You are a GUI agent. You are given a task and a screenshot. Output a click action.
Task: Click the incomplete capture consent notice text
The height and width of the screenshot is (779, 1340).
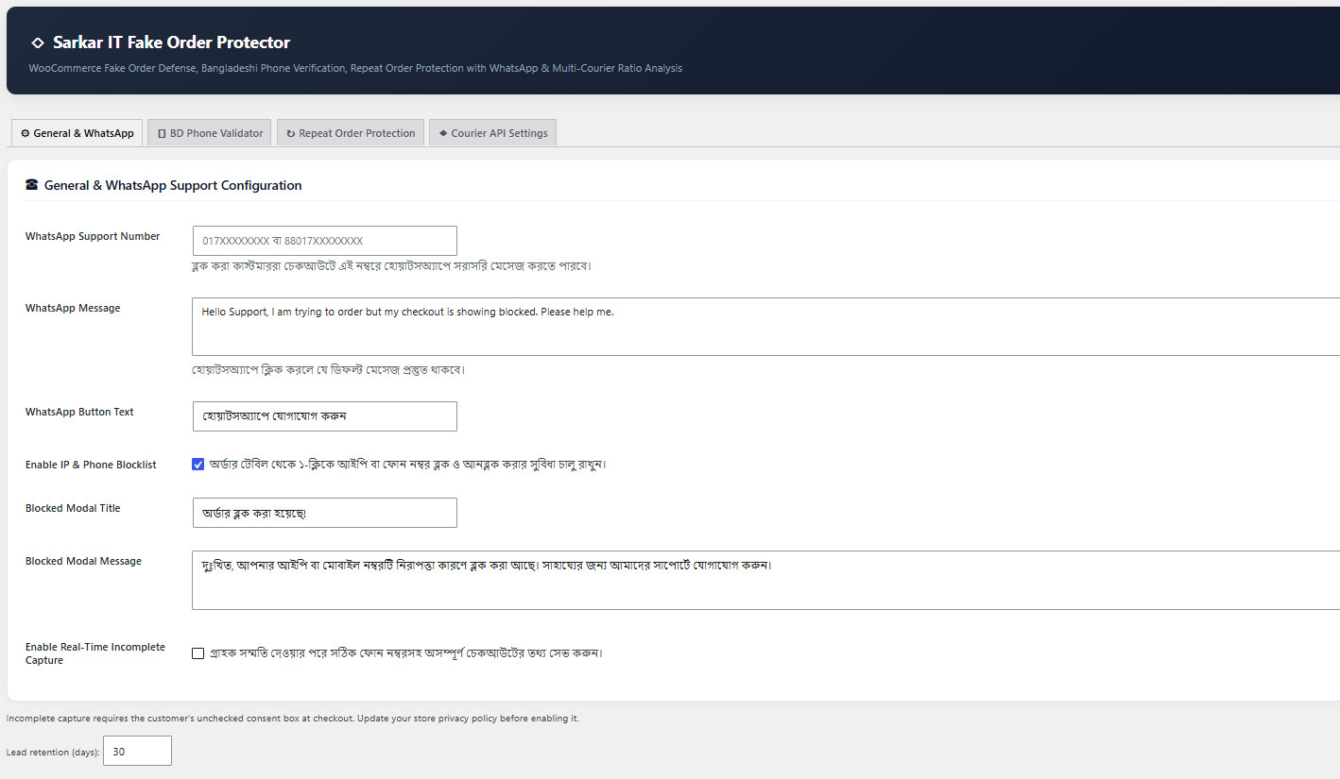[x=292, y=719]
